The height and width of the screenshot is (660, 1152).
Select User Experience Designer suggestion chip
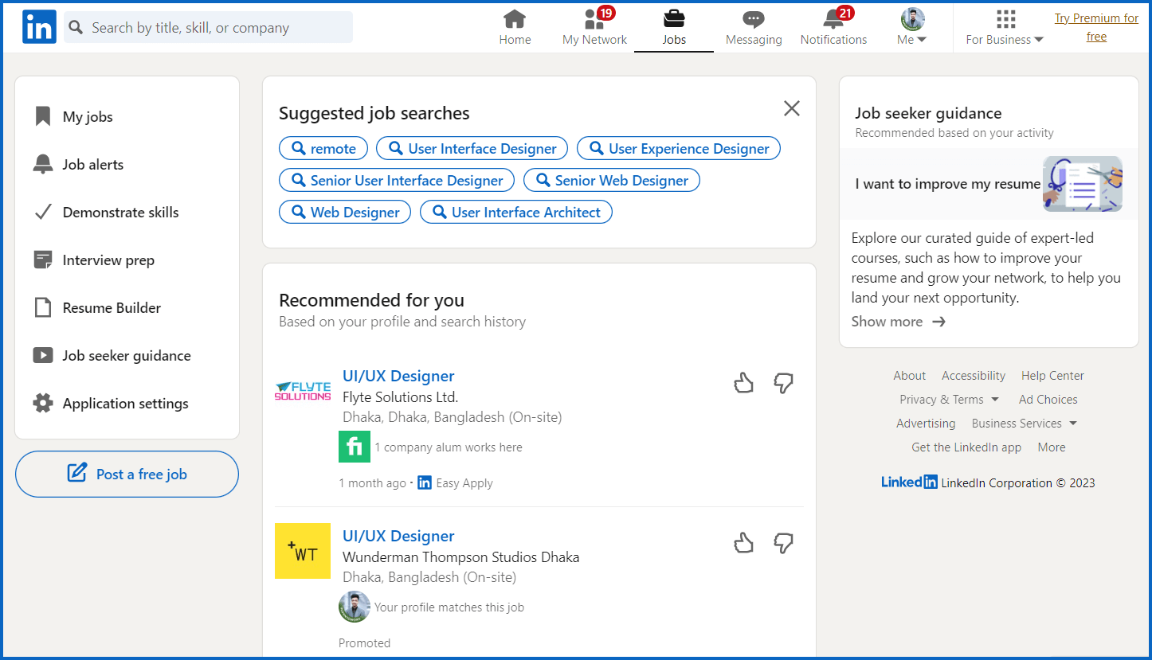click(679, 149)
